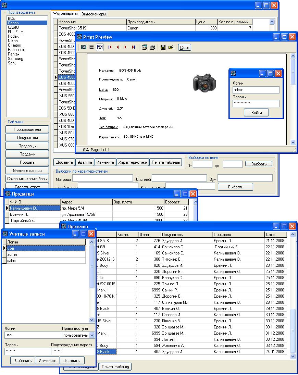Open the Продавцы table button
The image size is (298, 375).
click(x=27, y=146)
